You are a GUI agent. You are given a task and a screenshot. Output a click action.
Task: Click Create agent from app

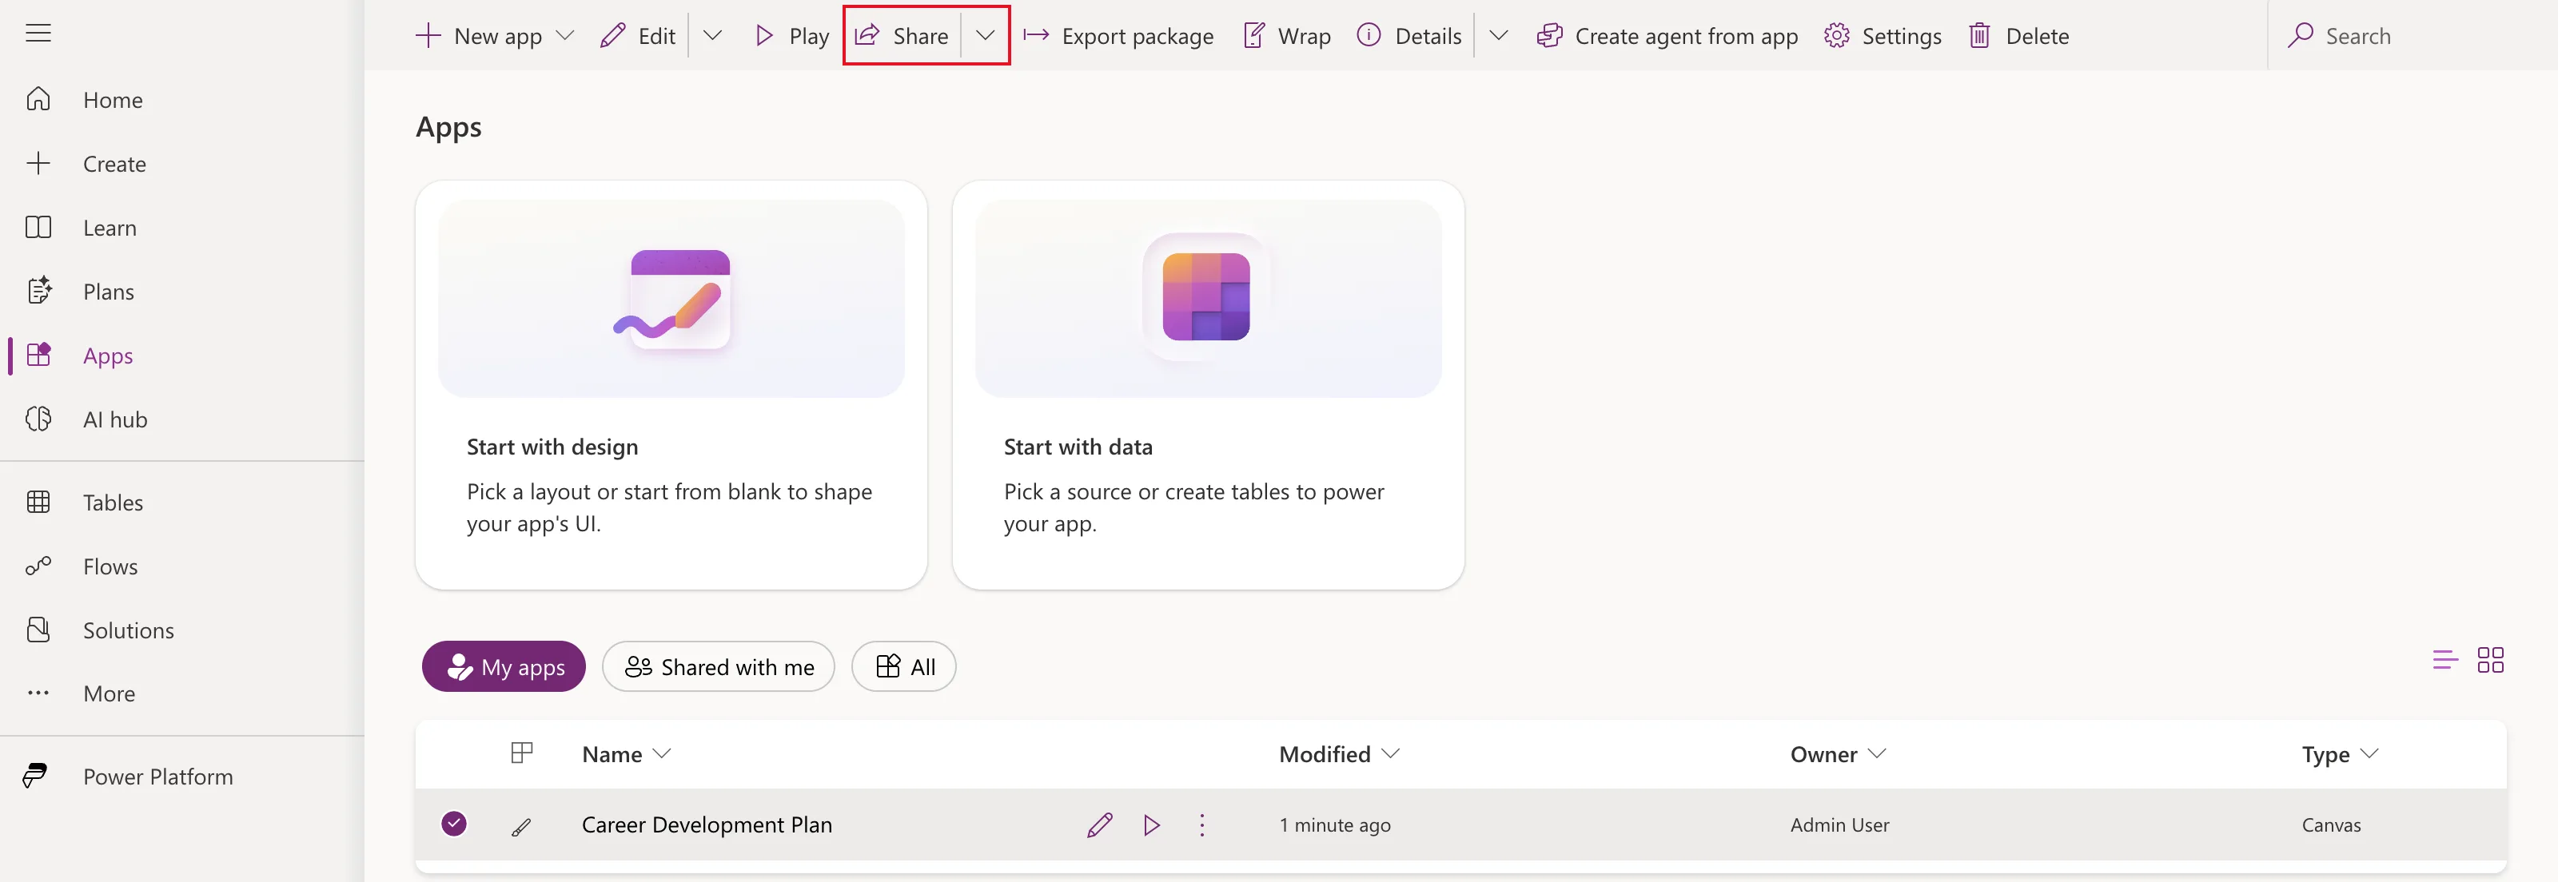pos(1667,36)
